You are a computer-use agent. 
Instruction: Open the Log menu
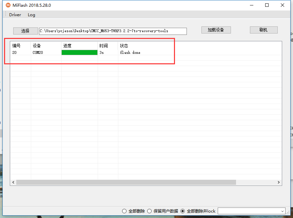pyautogui.click(x=31, y=15)
